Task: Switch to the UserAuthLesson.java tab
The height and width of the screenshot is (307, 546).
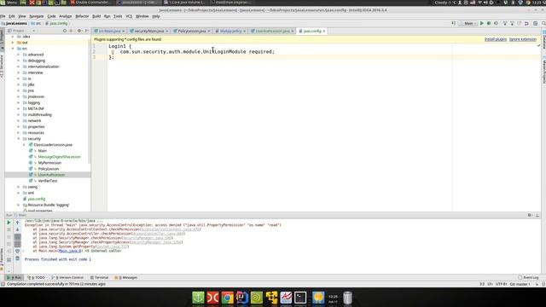Action: (x=272, y=31)
